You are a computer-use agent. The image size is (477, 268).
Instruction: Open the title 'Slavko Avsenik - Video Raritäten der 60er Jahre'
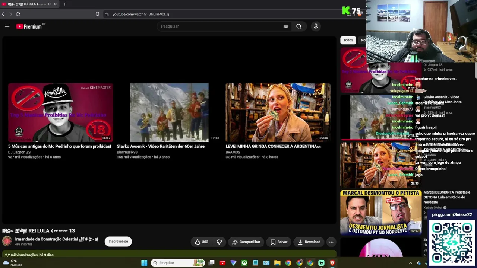point(161,146)
